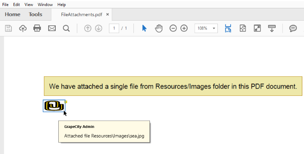This screenshot has width=304, height=154.
Task: Print the document with the printer icon
Action: [x=37, y=28]
